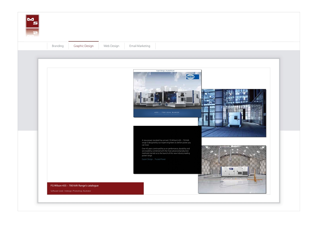
Task: Click the A new power standard paragraph
Action: (166, 143)
